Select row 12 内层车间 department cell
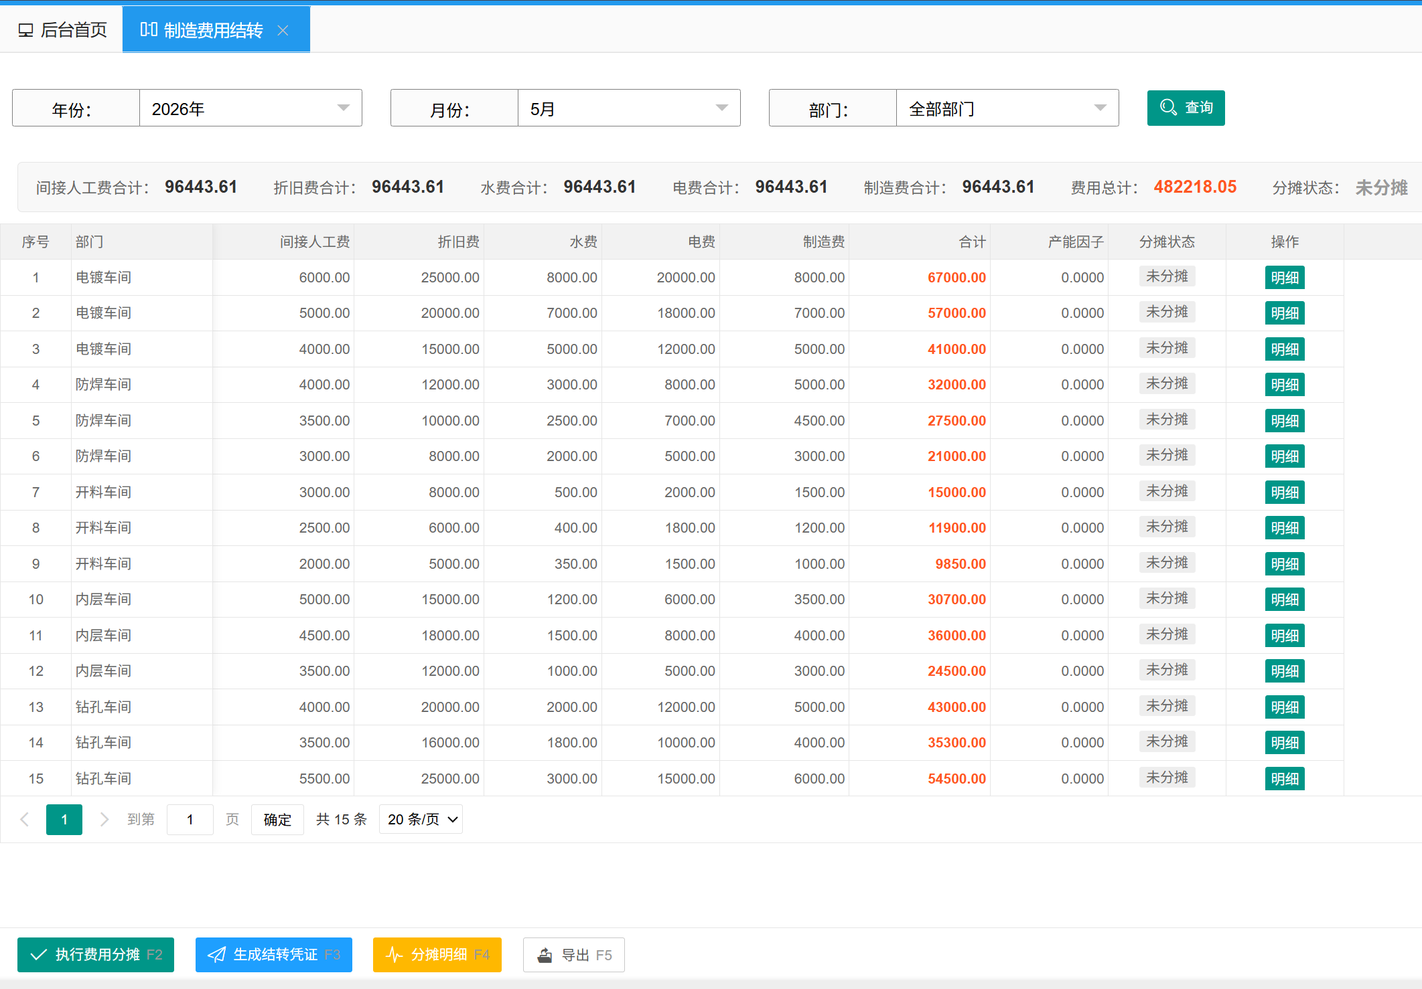1422x989 pixels. (x=142, y=671)
